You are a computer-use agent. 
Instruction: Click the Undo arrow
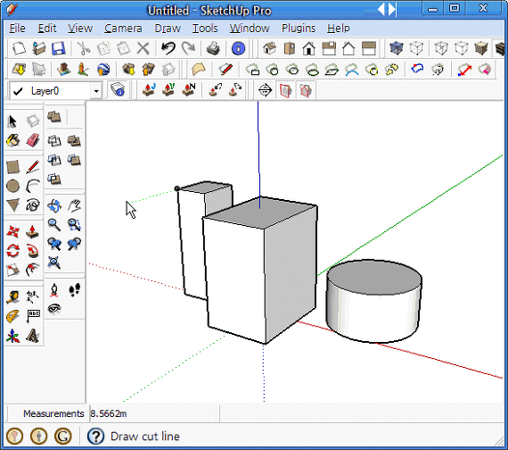click(168, 48)
